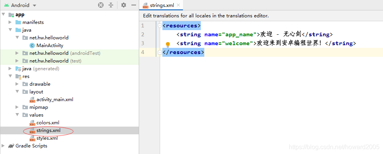383x154 pixels.
Task: Collapse the res folder arrow
Action: [10, 76]
